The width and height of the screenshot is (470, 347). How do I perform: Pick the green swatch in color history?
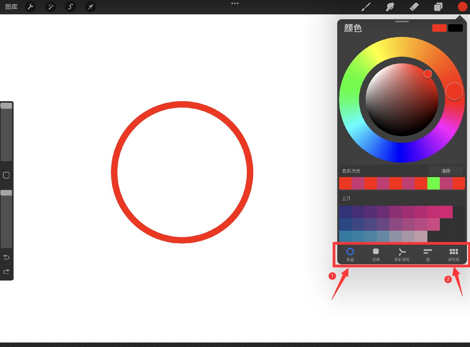[433, 183]
